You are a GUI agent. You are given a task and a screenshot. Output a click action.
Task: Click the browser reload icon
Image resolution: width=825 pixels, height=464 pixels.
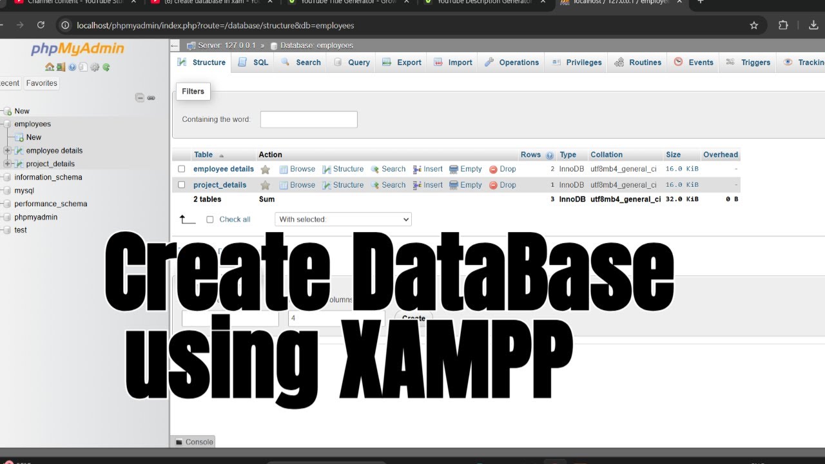(41, 25)
